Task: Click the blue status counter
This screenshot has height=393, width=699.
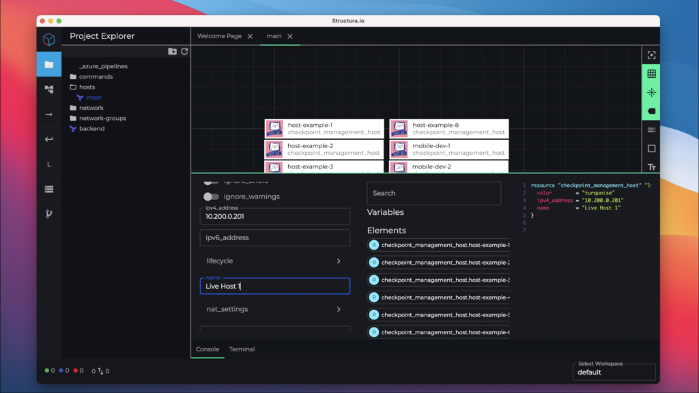Action: [63, 370]
